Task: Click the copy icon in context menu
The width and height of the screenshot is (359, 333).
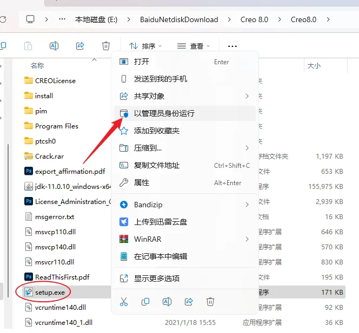Action: (145, 302)
